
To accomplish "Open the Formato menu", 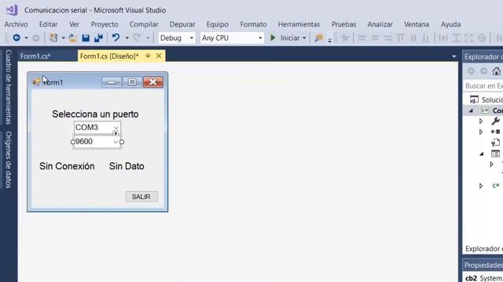I will click(x=253, y=24).
